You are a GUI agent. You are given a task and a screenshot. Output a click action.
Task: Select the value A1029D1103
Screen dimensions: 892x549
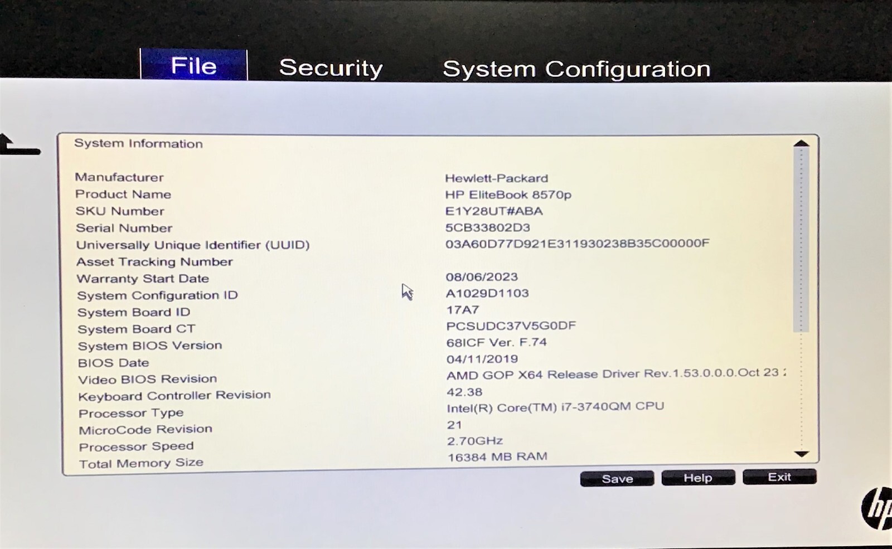(x=487, y=293)
